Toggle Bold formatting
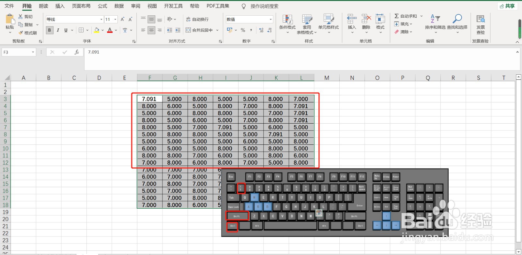 tap(50, 30)
